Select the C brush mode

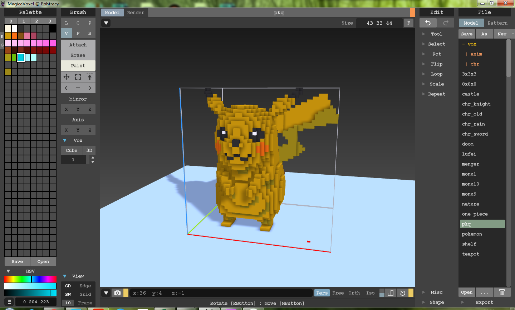pos(78,23)
